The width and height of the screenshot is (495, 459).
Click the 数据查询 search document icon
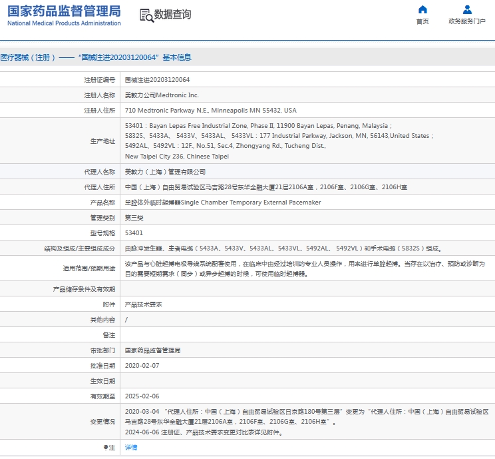coord(146,15)
